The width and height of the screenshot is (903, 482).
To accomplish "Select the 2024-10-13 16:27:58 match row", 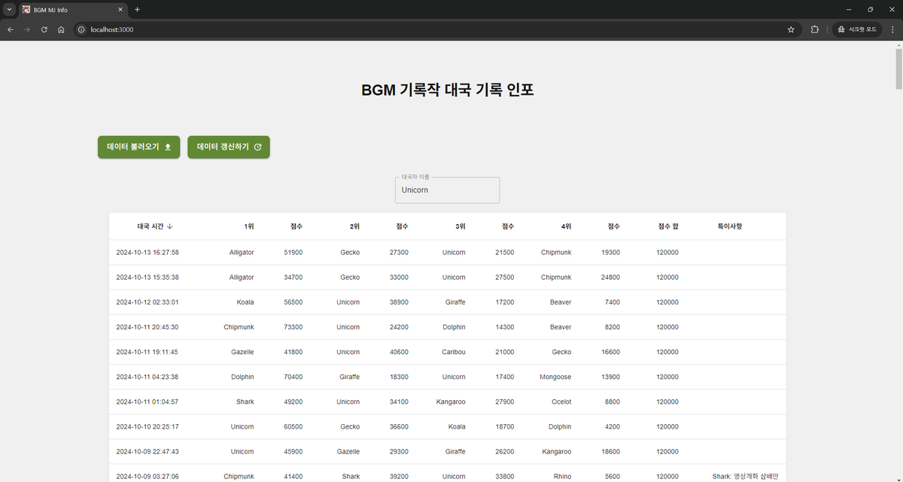I will pyautogui.click(x=447, y=252).
